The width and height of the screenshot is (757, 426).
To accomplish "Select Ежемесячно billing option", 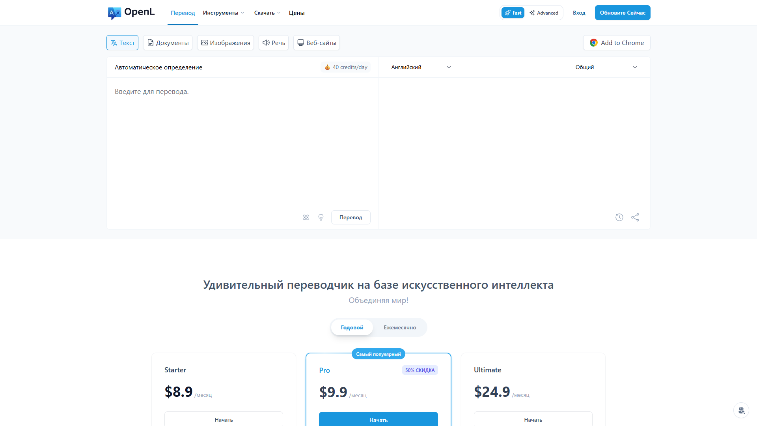I will 400,327.
